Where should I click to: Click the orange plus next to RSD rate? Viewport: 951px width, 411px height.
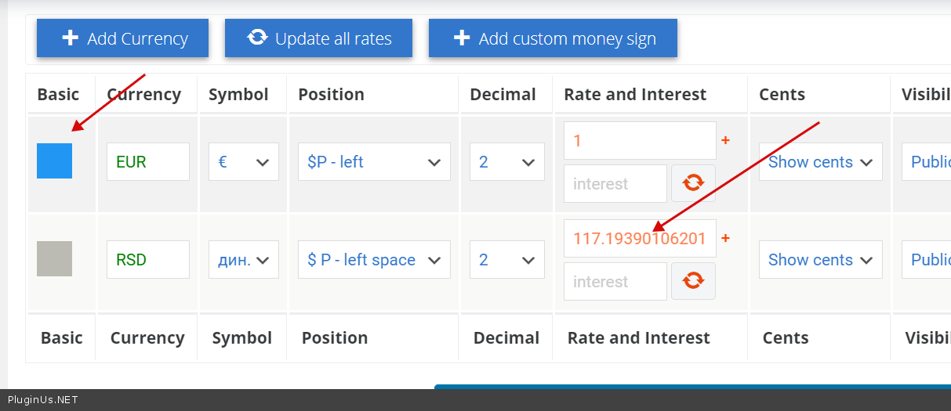(x=725, y=238)
